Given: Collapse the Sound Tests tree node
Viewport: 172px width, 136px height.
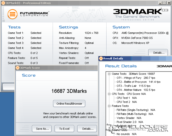Looking at the screenshot, I should point(109,130).
